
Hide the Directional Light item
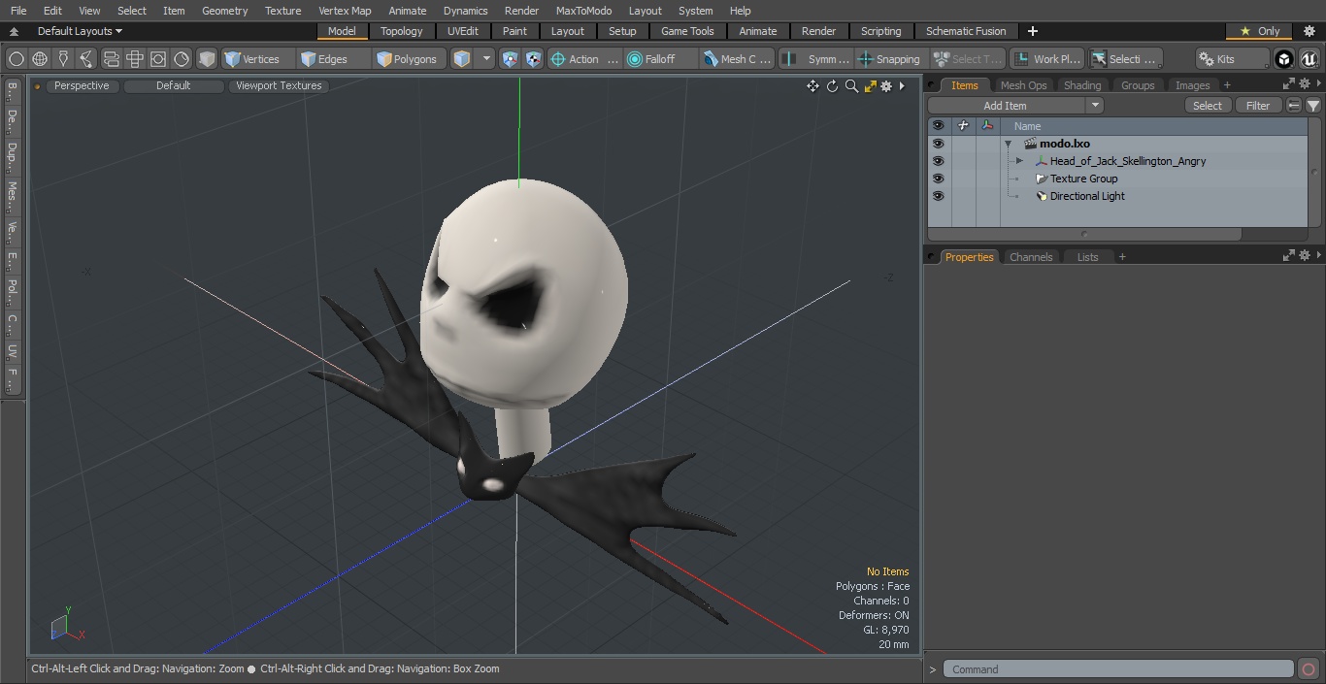coord(938,196)
